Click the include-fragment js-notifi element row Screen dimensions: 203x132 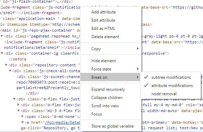(x=42, y=42)
